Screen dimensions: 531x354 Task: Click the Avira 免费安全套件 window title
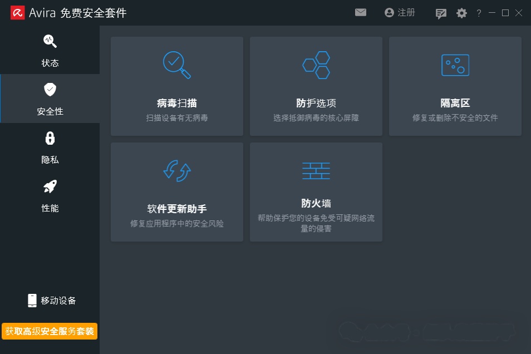tap(77, 13)
